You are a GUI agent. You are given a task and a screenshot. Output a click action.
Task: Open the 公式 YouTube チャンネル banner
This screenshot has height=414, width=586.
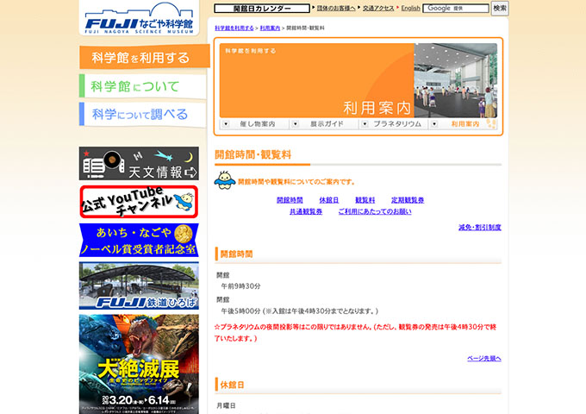click(139, 202)
